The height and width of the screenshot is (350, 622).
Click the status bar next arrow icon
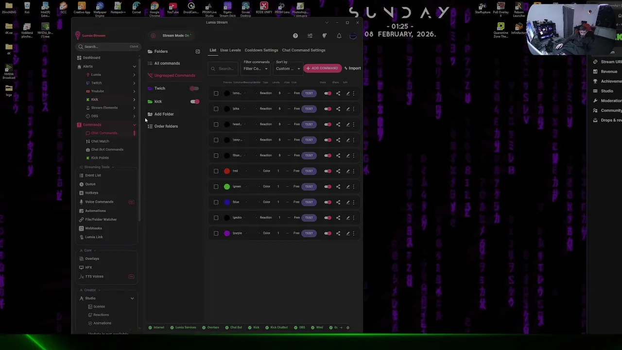coord(341,327)
